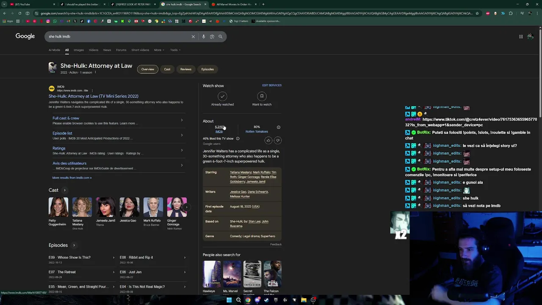Open the WhatsApp bookmark icon
The width and height of the screenshot is (542, 305).
55,21
